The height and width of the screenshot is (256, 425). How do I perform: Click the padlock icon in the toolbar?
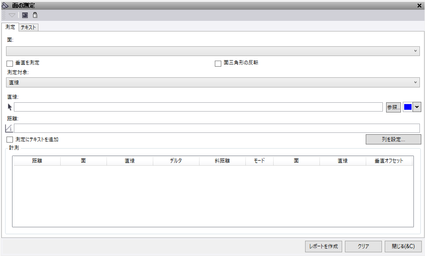coord(35,15)
